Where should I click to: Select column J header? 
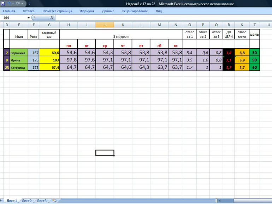(105, 25)
